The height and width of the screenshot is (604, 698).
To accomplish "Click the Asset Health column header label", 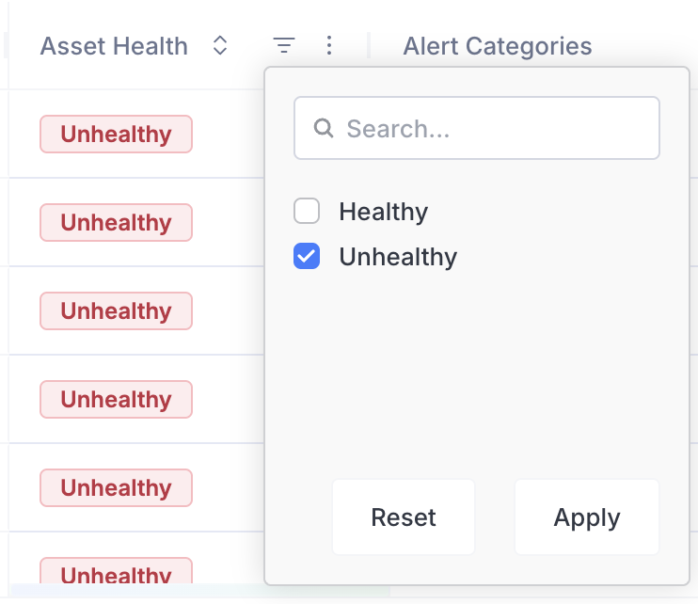I will pos(114,46).
